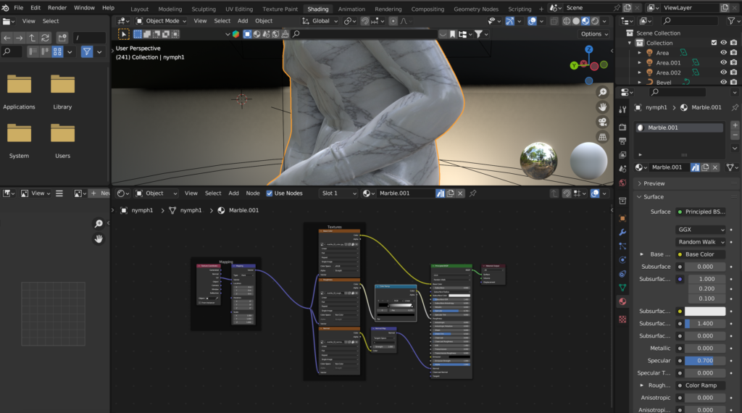742x413 pixels.
Task: Open the Slot 1 dropdown
Action: pos(338,193)
